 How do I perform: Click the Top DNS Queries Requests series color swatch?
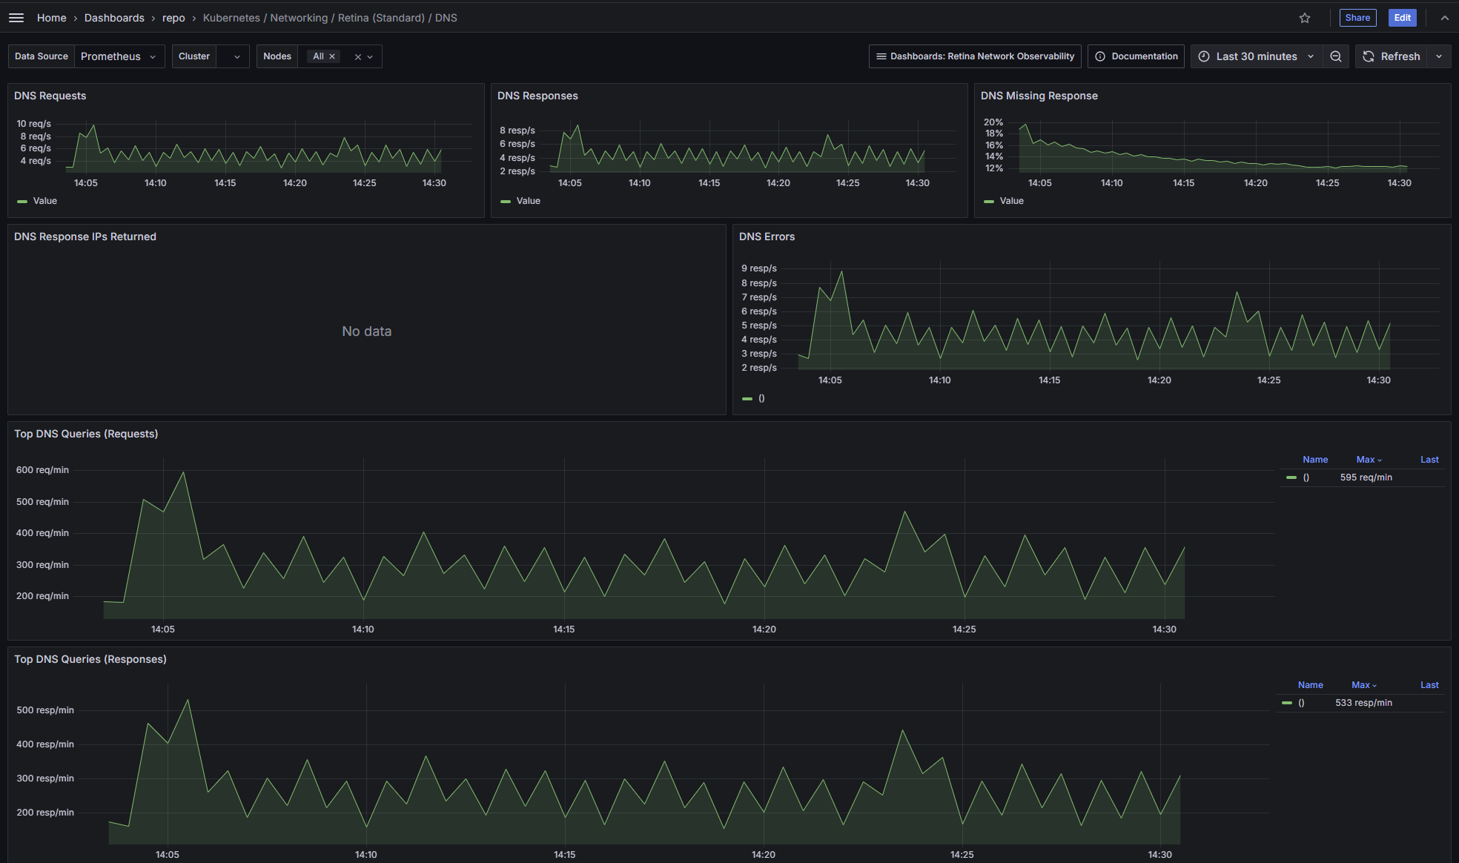click(1291, 477)
